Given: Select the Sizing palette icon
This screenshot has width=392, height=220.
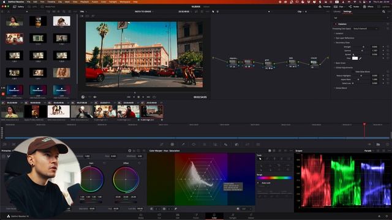Looking at the screenshot, I should pos(247,144).
